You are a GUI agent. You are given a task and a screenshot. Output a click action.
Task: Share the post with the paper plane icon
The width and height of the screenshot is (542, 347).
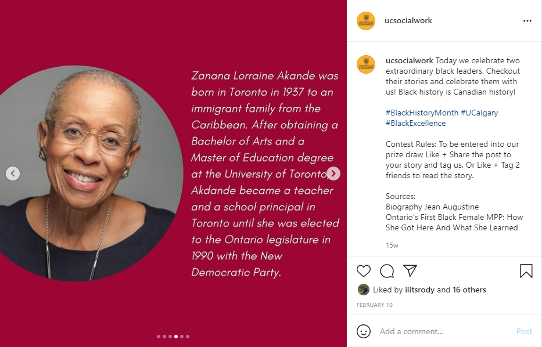[410, 271]
